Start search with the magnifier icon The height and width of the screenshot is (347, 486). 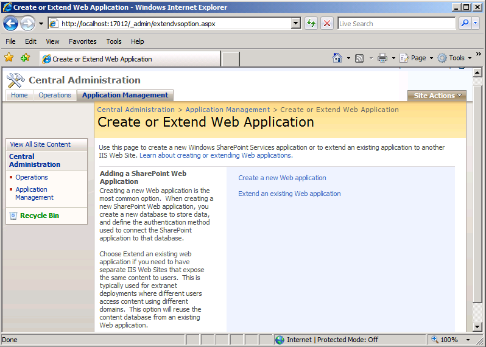[x=465, y=23]
